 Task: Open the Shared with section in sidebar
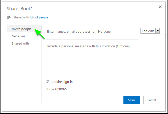pyautogui.click(x=20, y=44)
